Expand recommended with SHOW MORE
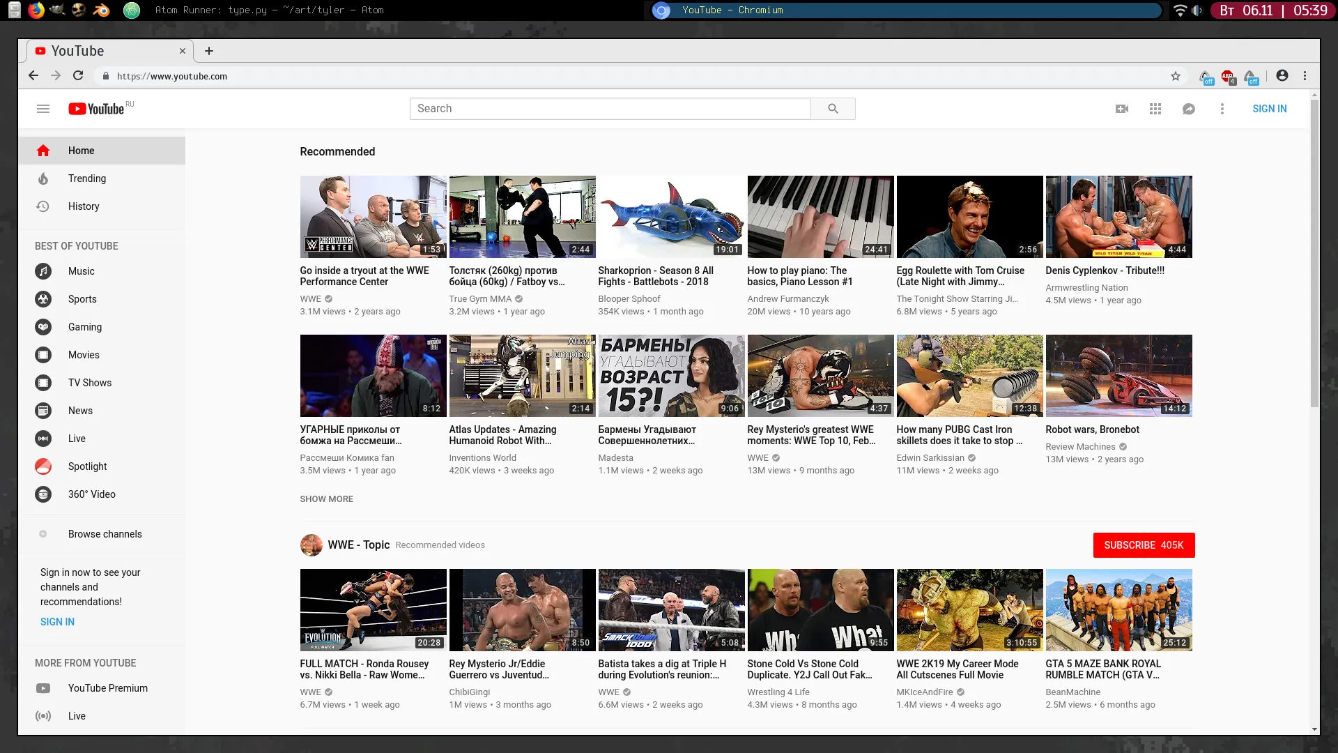This screenshot has width=1338, height=753. [326, 499]
